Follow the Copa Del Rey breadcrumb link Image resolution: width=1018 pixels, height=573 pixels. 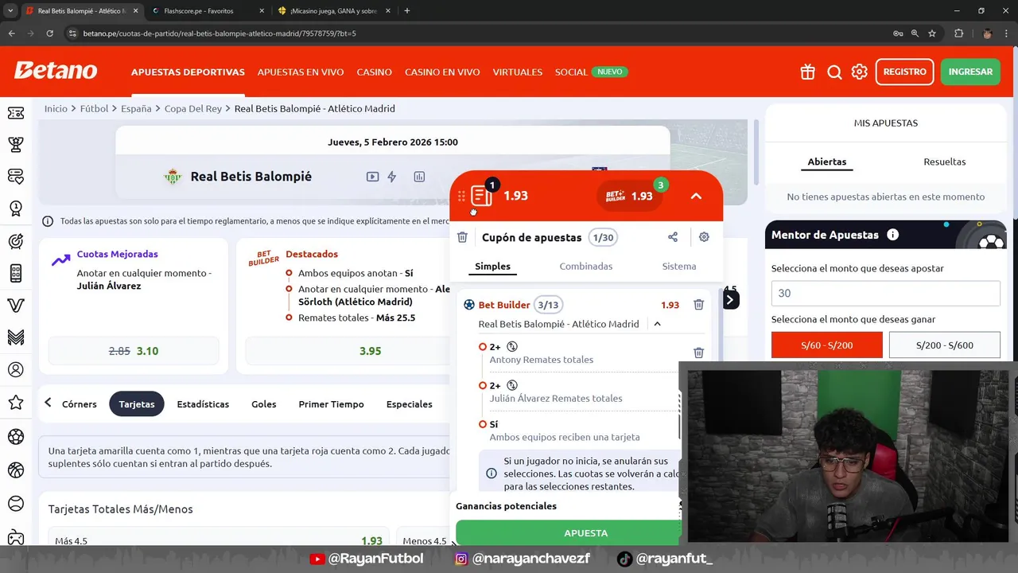pos(193,108)
